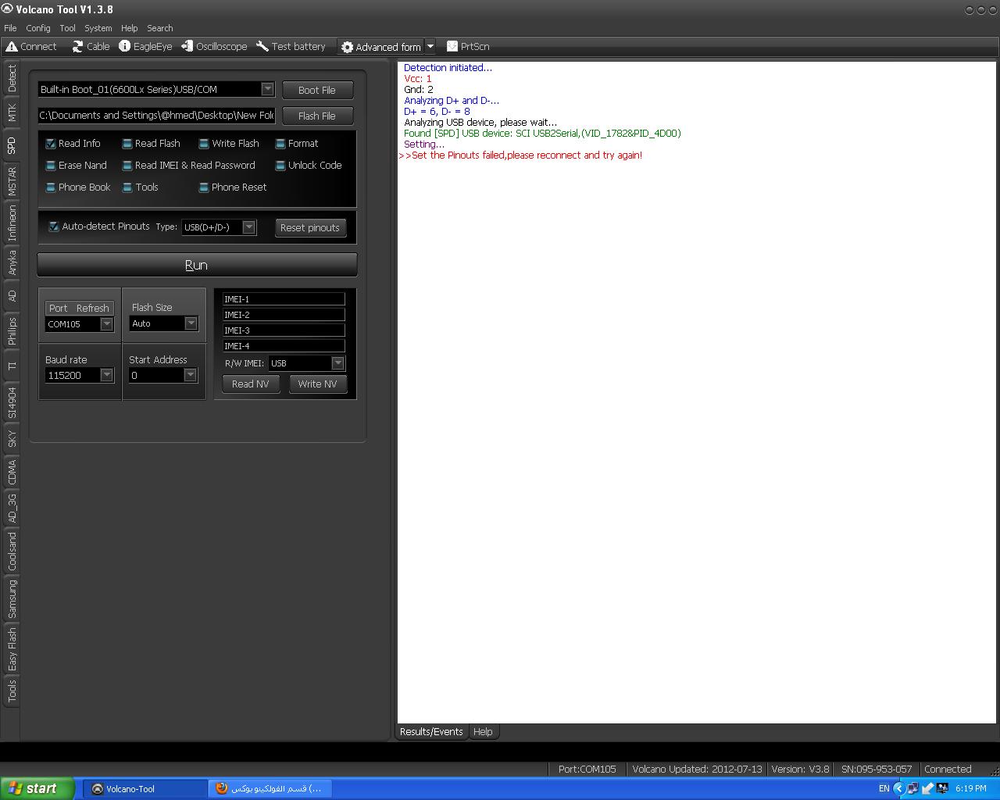Click the IMEI-2 input field
Screen dimensions: 1000x800
(x=284, y=315)
